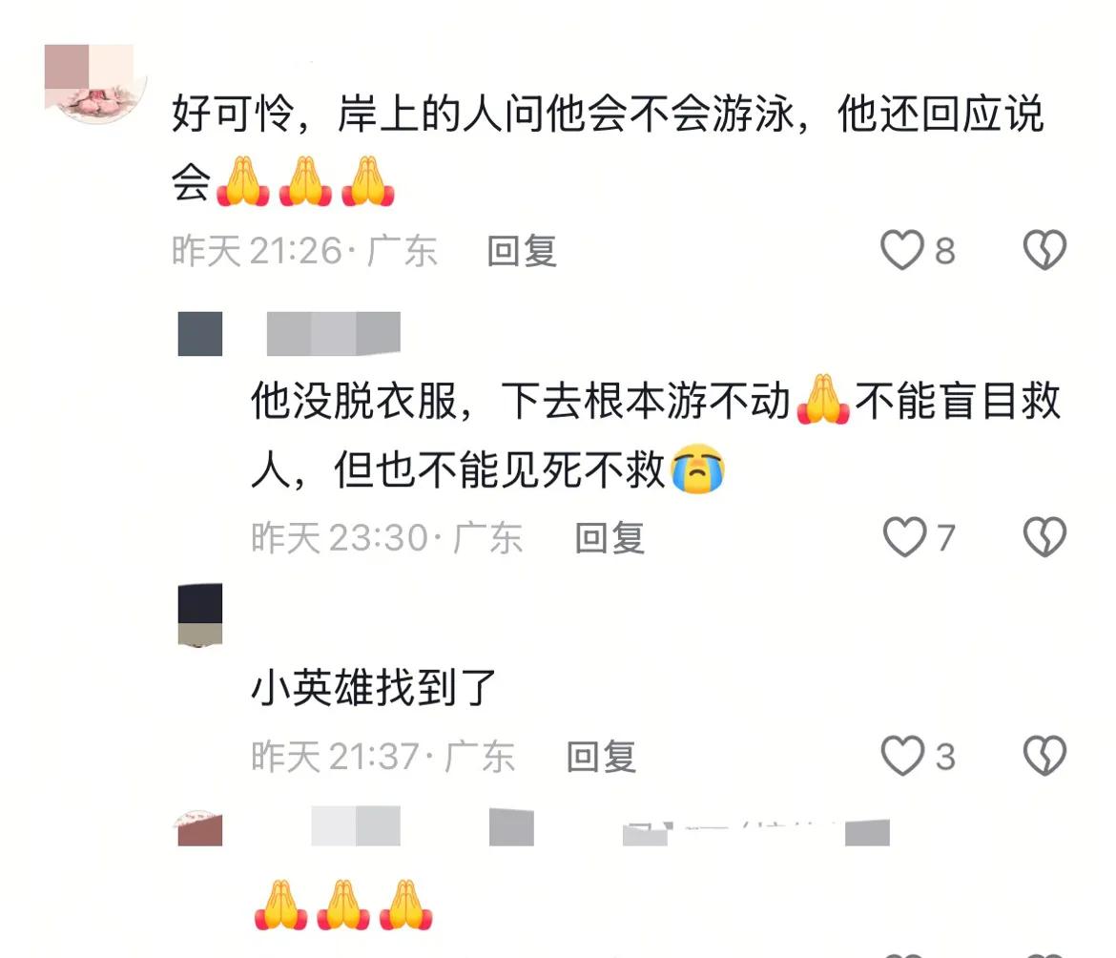Dislike the 小英雄找到了 comment
The width and height of the screenshot is (1116, 958).
click(x=1044, y=755)
